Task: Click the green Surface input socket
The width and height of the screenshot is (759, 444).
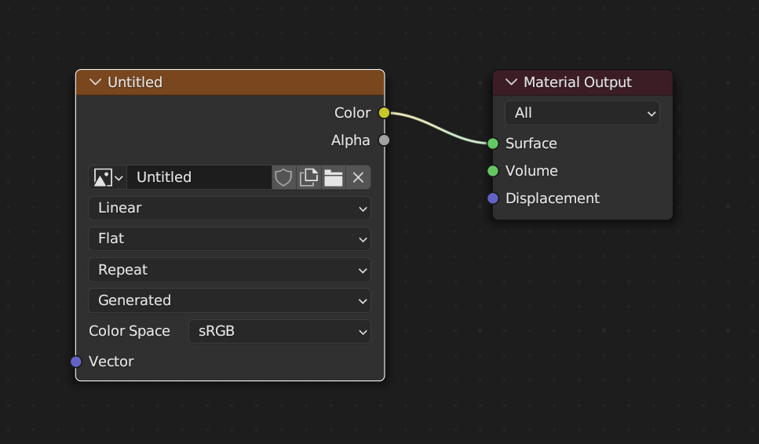Action: [493, 144]
